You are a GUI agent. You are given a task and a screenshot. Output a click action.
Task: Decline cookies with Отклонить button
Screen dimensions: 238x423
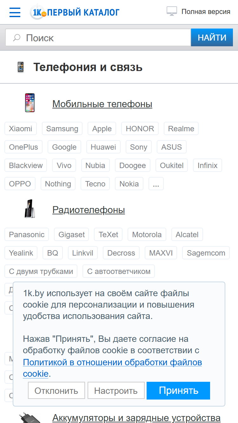click(x=56, y=390)
